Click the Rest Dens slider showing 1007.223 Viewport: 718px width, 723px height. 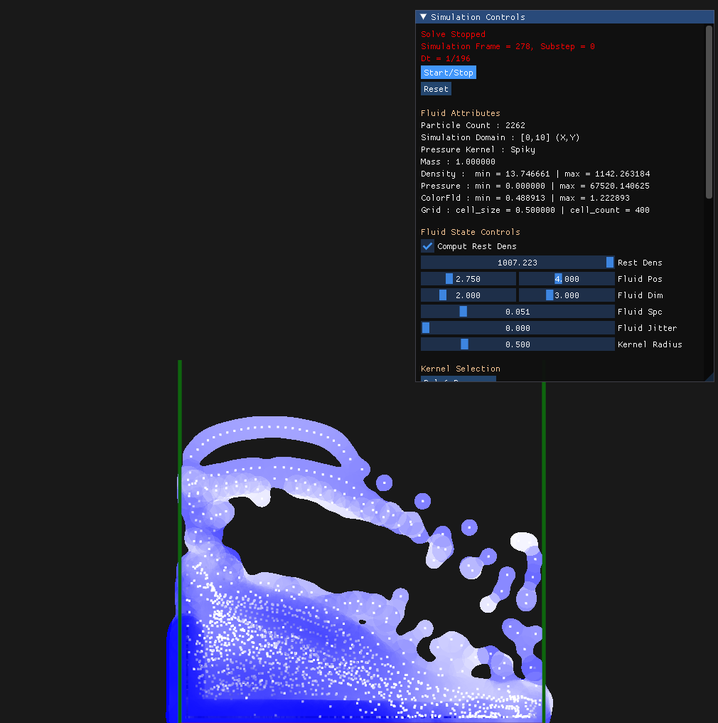518,263
